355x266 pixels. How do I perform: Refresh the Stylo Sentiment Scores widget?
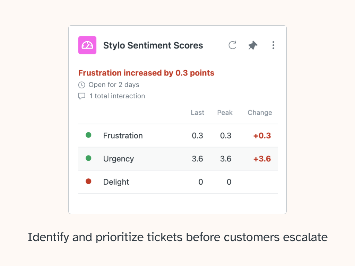pyautogui.click(x=232, y=45)
